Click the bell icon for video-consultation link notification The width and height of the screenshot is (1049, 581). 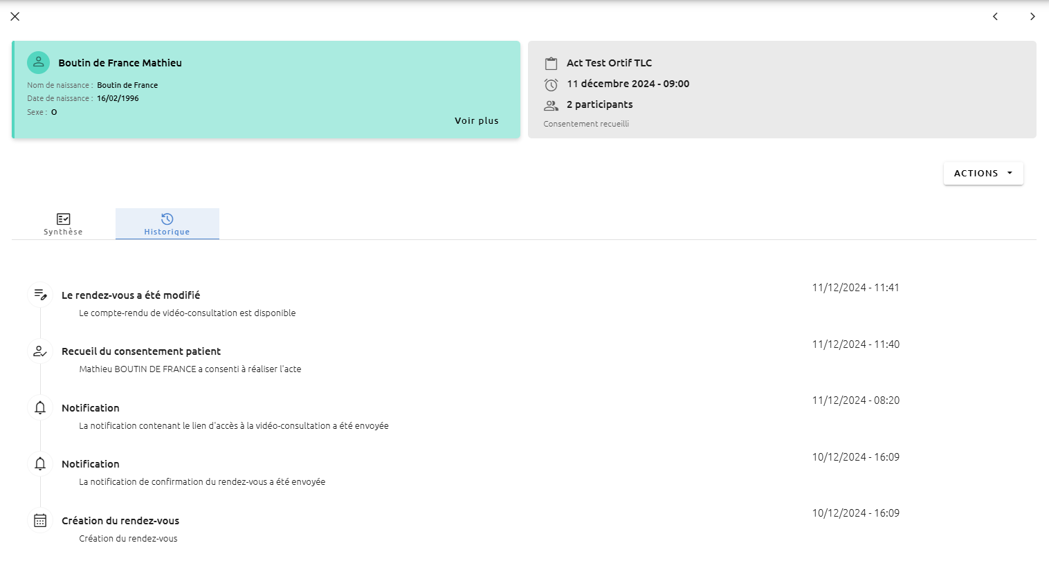pyautogui.click(x=40, y=407)
